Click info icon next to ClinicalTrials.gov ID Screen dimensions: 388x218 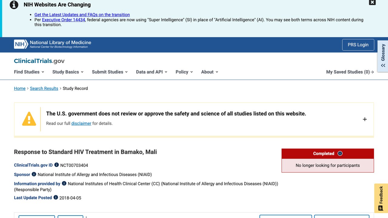(x=56, y=165)
